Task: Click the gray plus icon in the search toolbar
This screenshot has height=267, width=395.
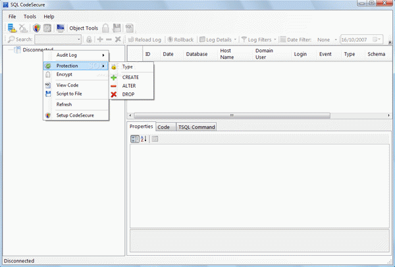Action: [x=100, y=40]
